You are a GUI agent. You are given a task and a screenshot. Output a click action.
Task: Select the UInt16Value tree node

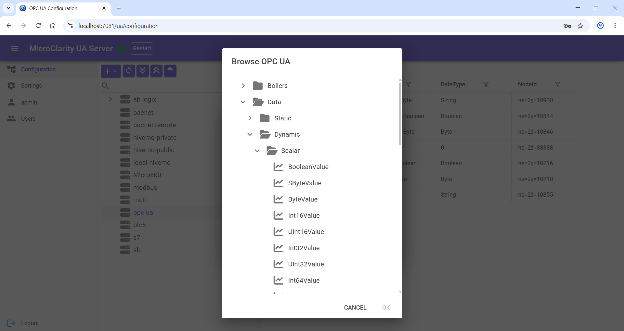tap(306, 232)
